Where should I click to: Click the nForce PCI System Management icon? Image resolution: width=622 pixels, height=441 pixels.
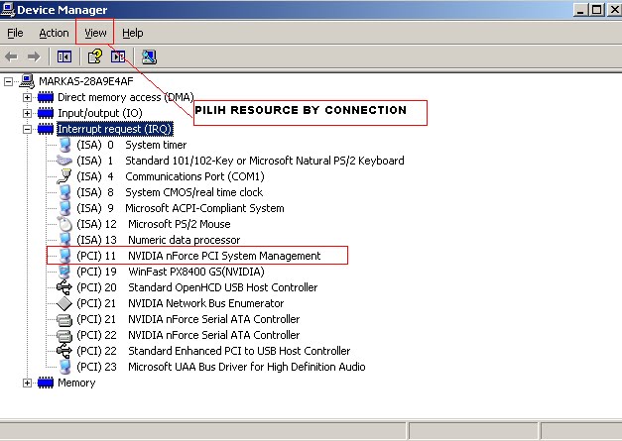pyautogui.click(x=64, y=256)
